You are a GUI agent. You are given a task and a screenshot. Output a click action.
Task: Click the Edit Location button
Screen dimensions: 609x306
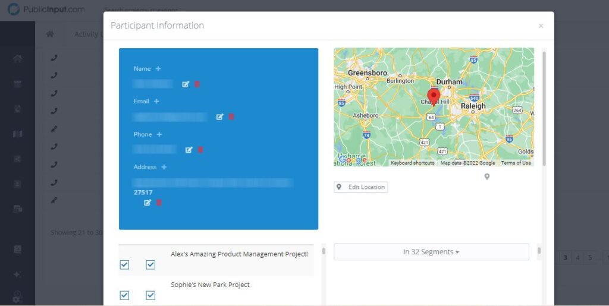pyautogui.click(x=361, y=187)
